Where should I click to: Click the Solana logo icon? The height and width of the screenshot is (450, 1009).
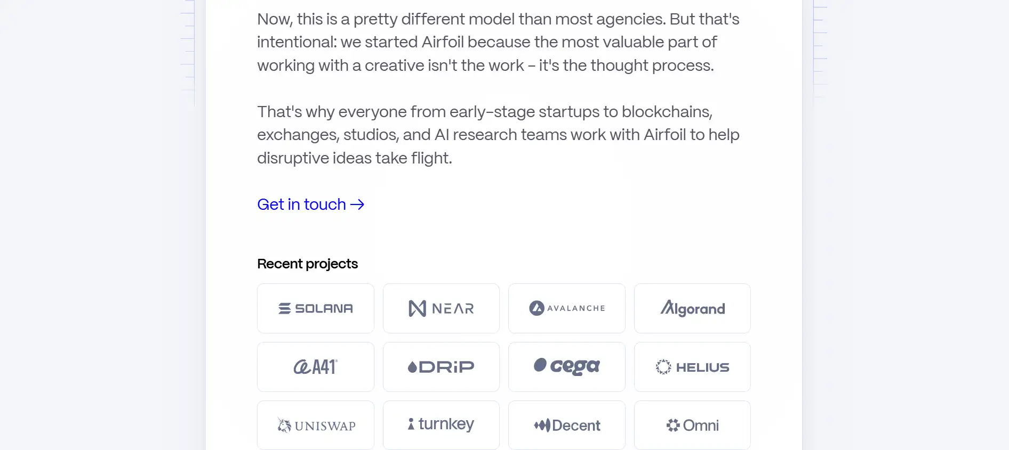pyautogui.click(x=285, y=308)
